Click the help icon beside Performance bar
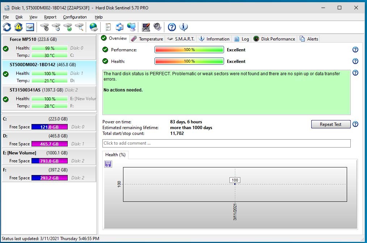This screenshot has width=367, height=243. (x=355, y=50)
